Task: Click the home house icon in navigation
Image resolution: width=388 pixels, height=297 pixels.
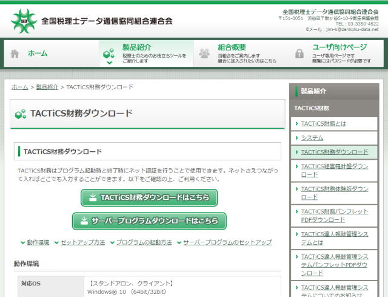Action: 15,53
